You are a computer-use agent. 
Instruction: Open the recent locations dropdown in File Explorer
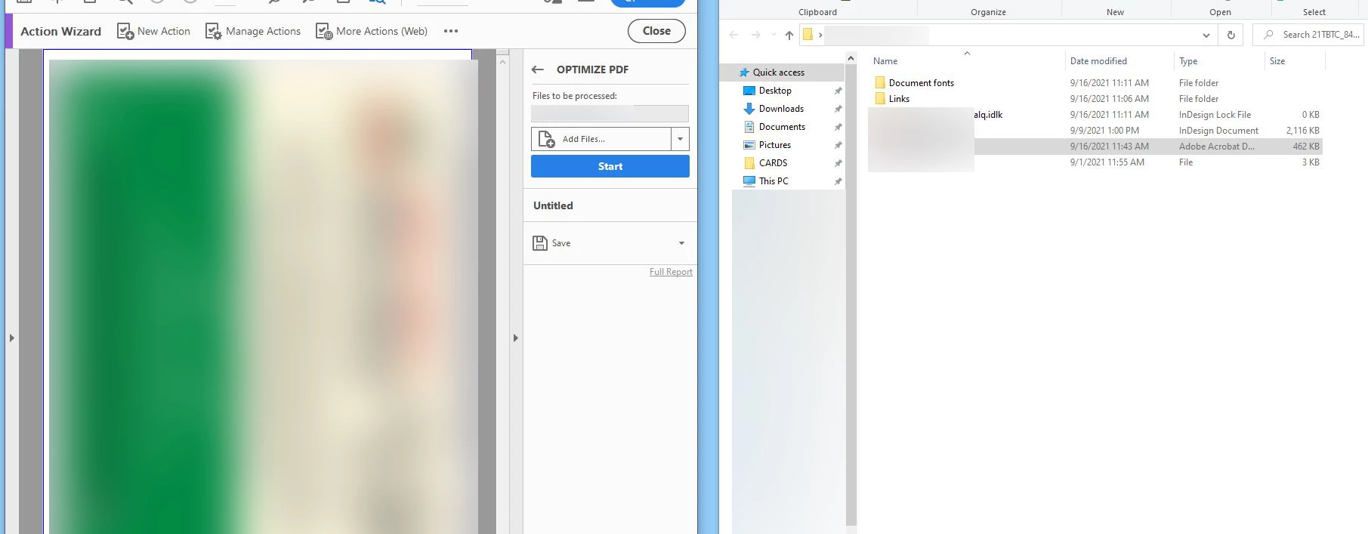click(774, 35)
